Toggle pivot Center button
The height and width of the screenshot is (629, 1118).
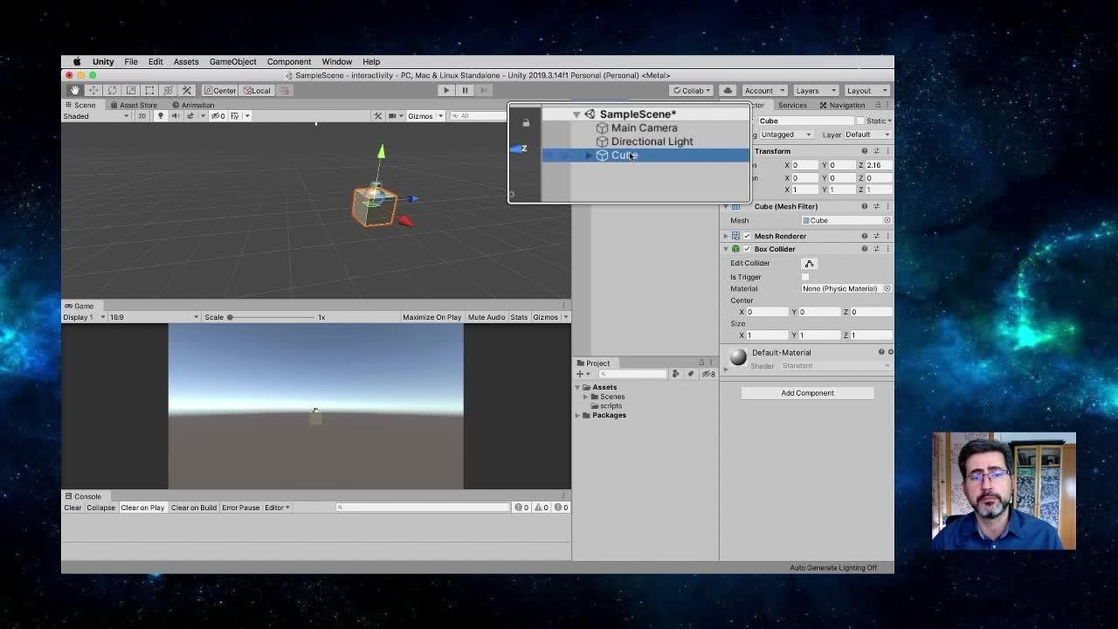point(220,90)
